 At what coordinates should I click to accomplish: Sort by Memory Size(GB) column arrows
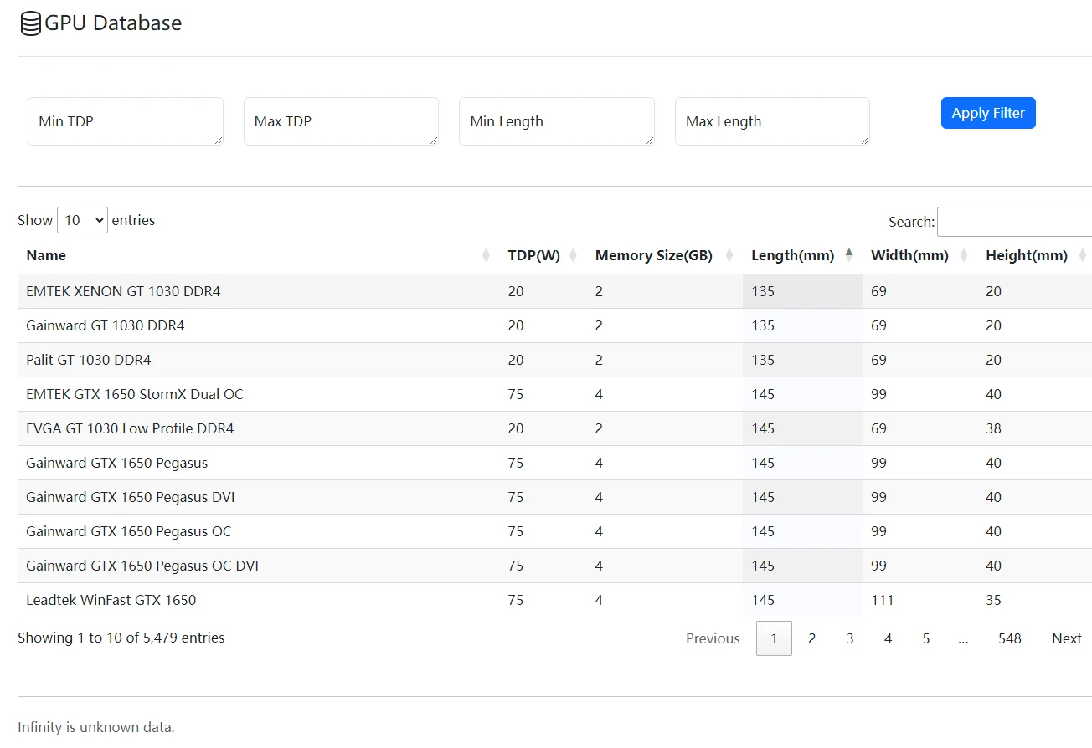[x=729, y=255]
